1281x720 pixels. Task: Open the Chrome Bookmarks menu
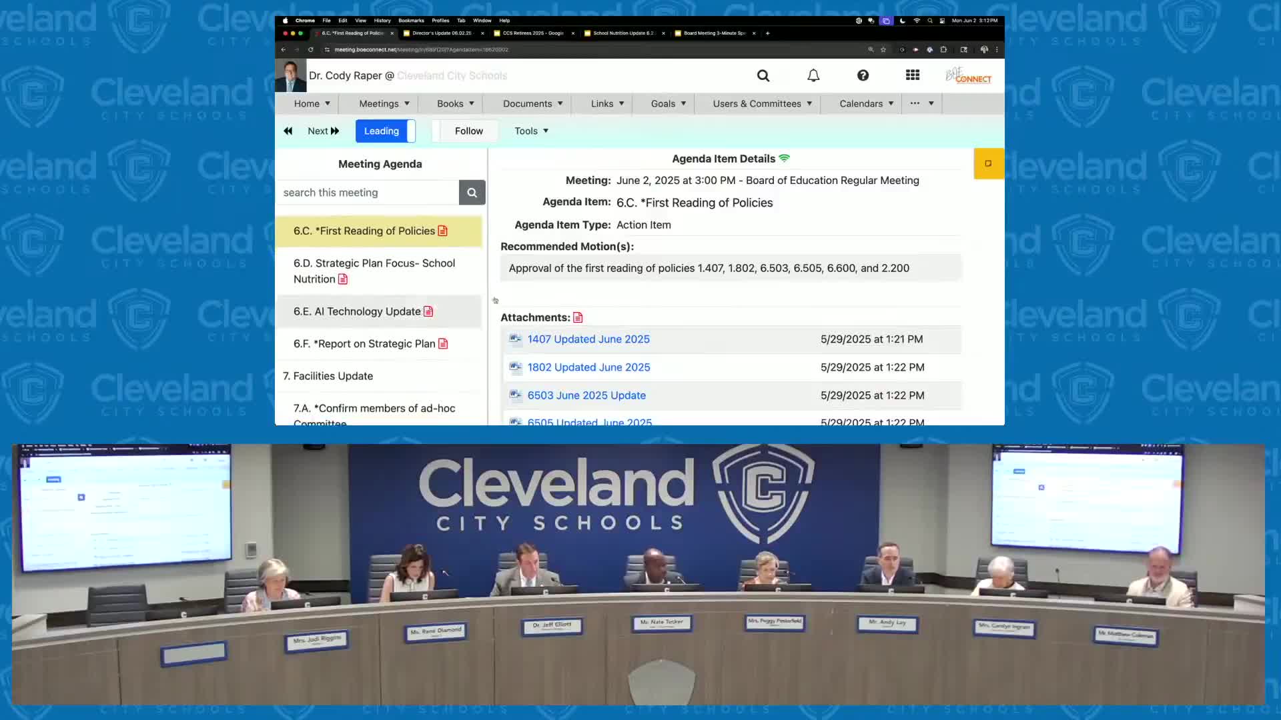(411, 21)
